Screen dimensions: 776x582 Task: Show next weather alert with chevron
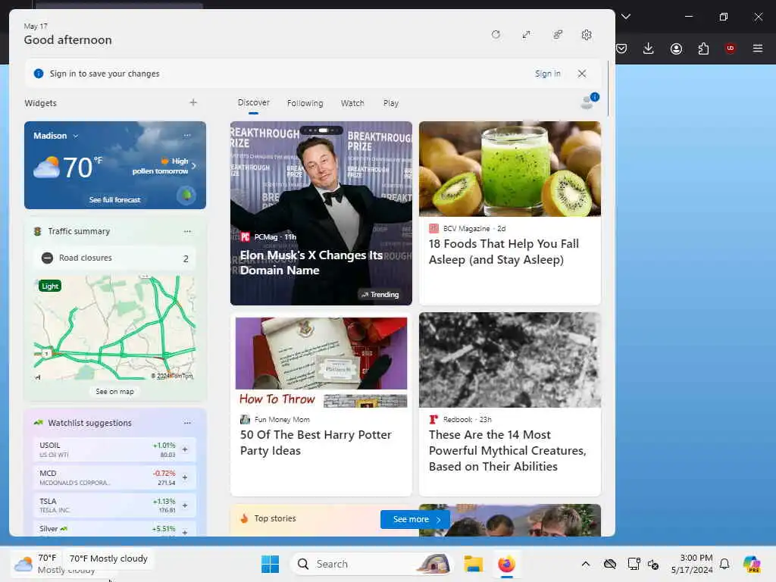click(x=193, y=166)
